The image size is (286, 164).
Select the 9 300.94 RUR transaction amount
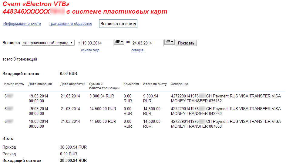point(102,96)
